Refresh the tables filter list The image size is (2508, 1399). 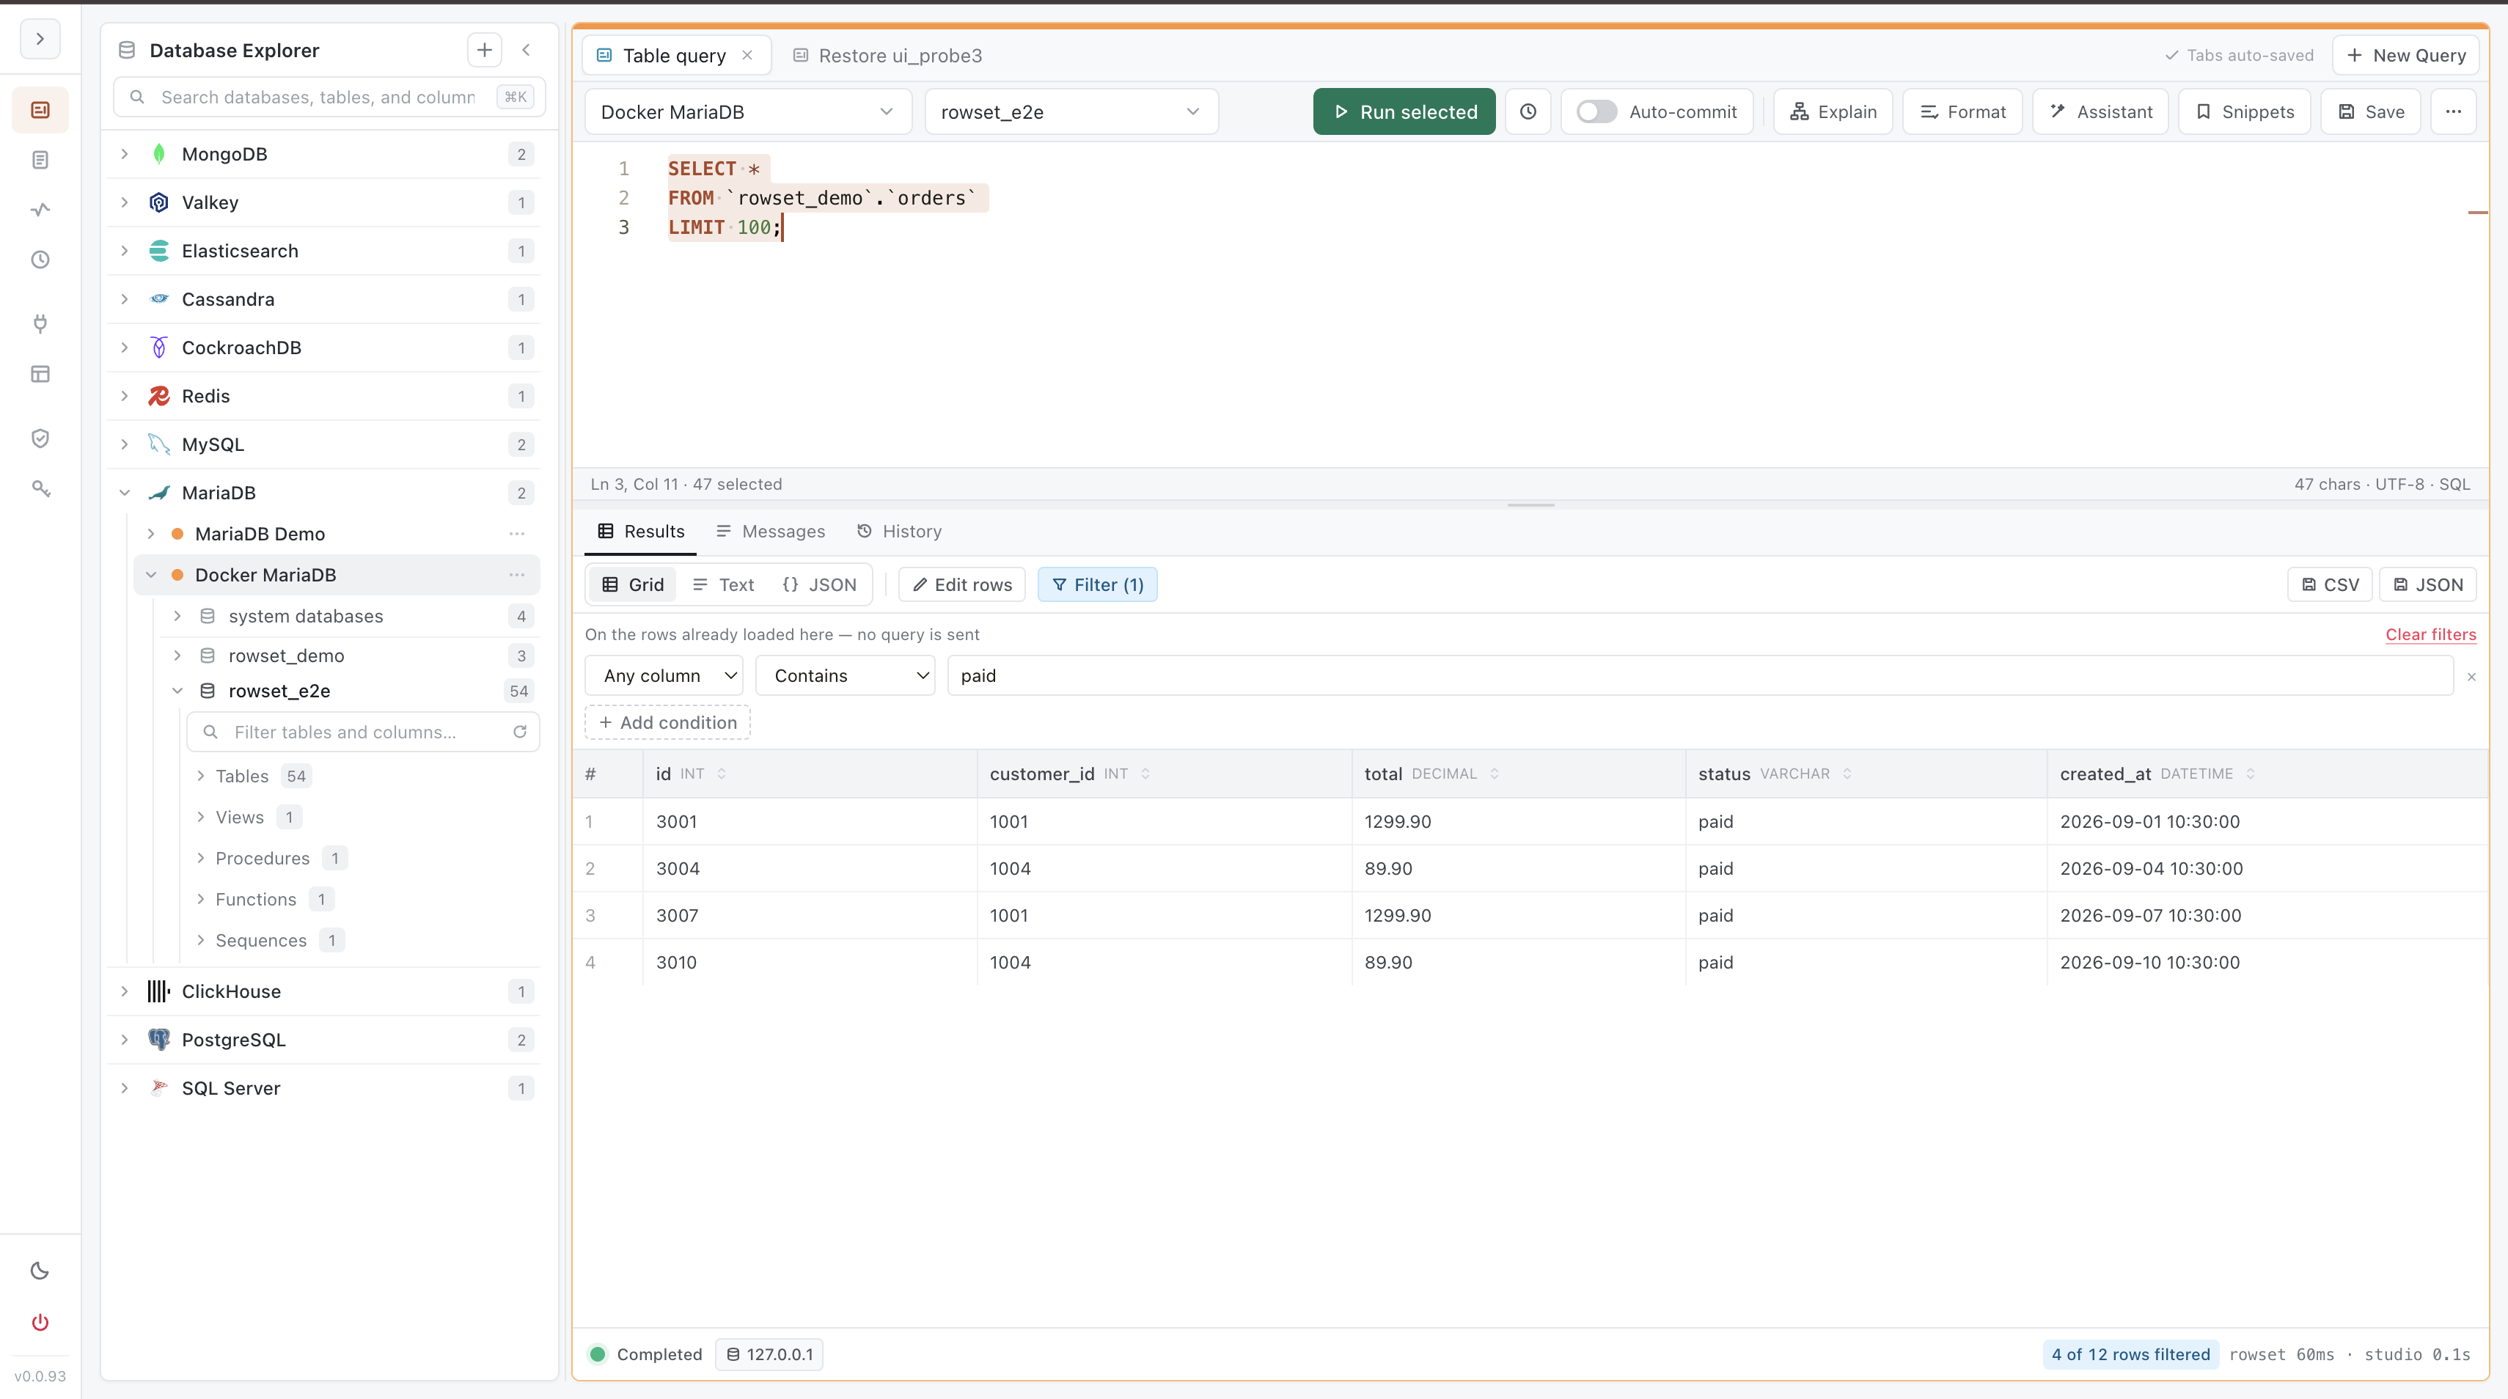pyautogui.click(x=520, y=732)
